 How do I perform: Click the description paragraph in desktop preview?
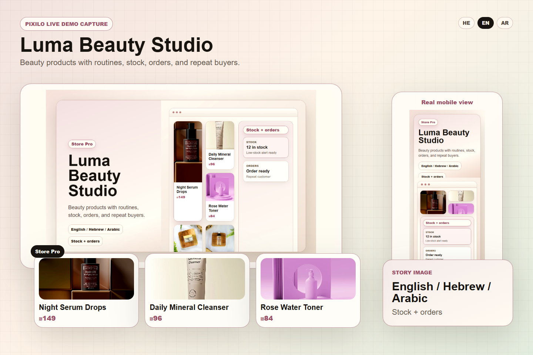[107, 211]
